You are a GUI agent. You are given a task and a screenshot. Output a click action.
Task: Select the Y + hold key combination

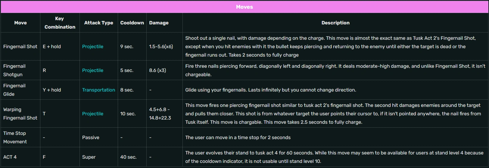coord(52,90)
